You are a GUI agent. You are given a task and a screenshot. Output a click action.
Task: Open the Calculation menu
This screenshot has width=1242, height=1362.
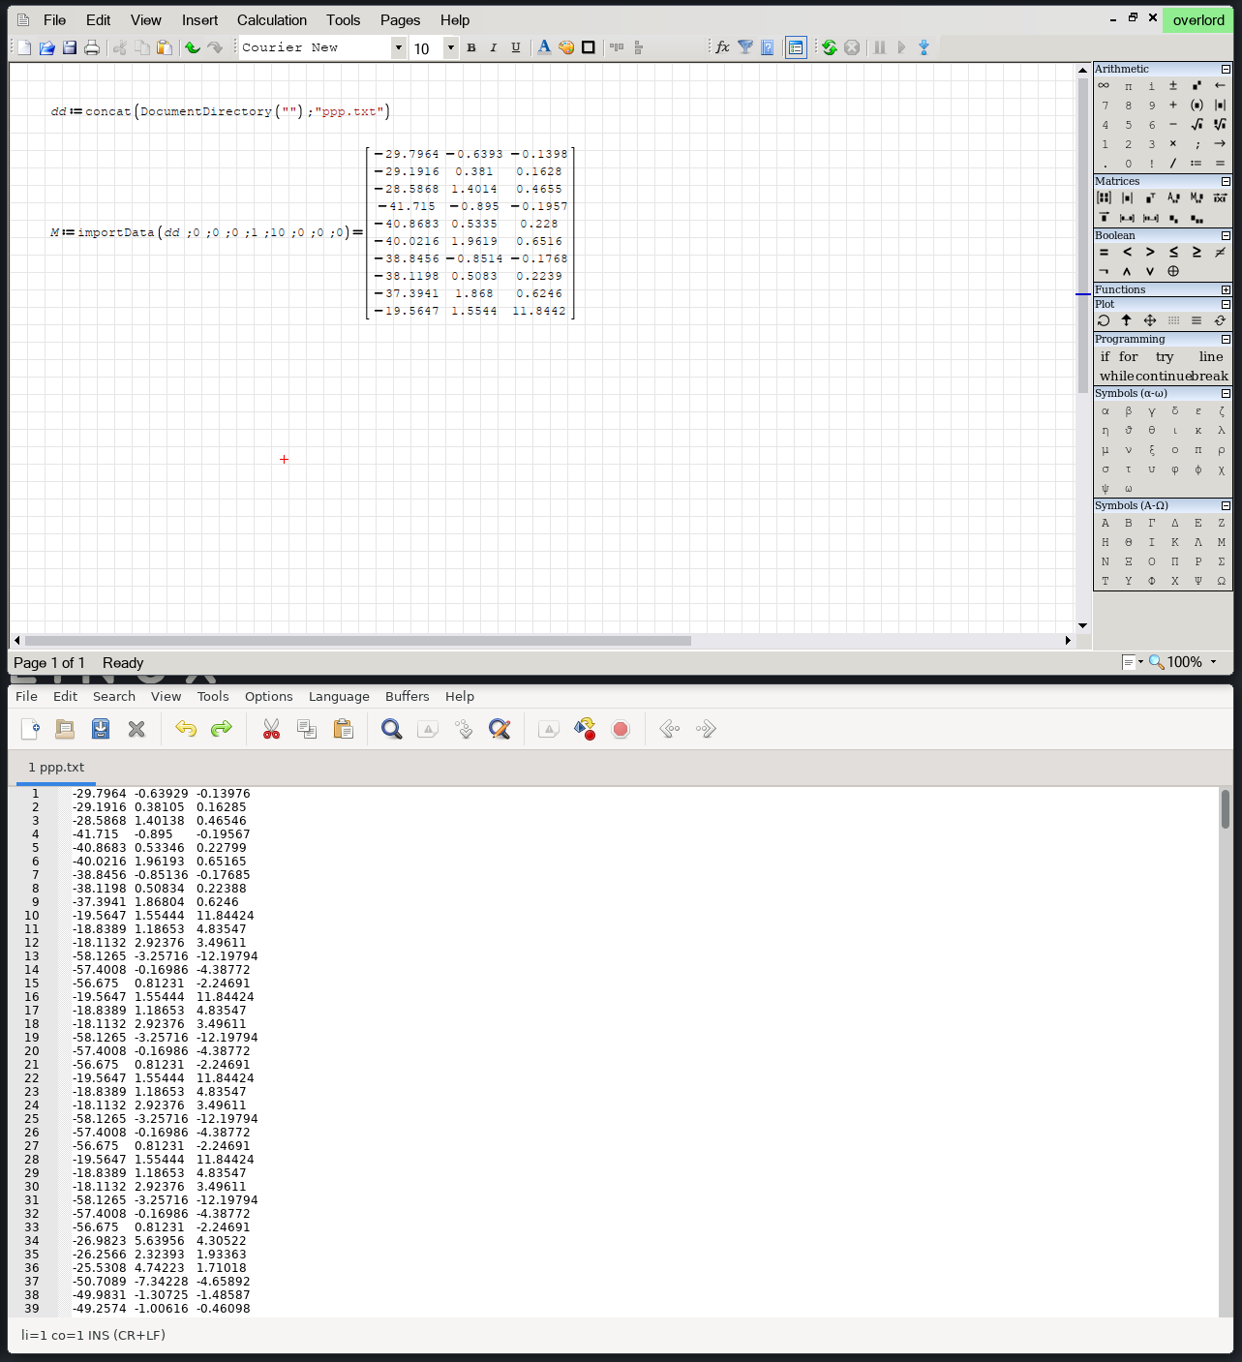tap(271, 20)
